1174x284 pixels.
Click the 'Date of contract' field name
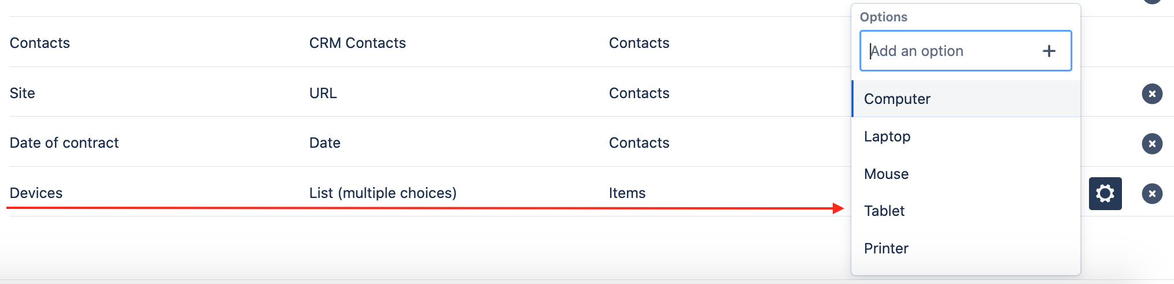tap(64, 143)
